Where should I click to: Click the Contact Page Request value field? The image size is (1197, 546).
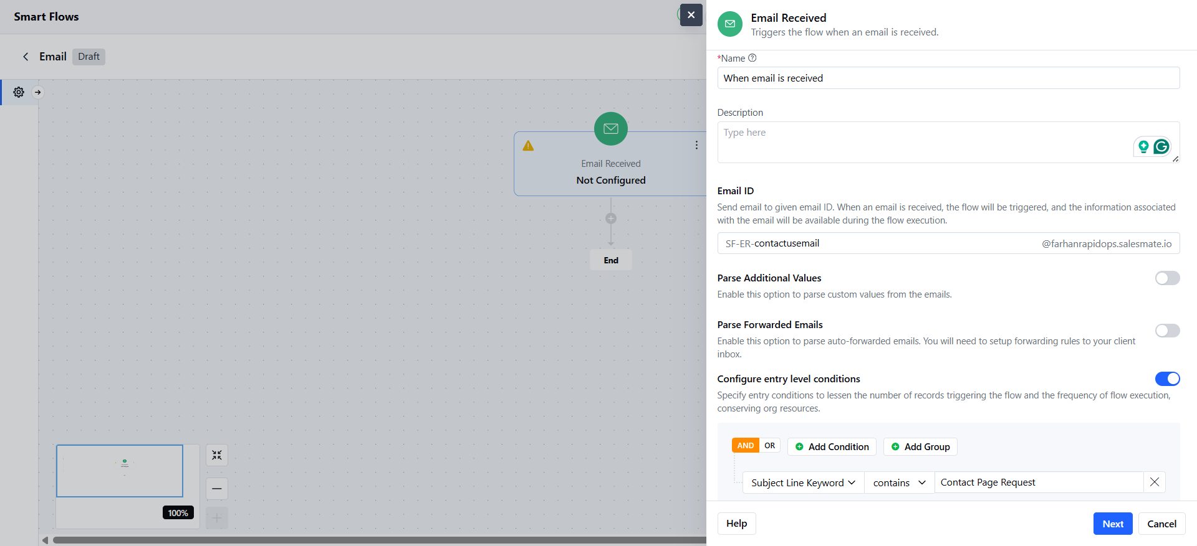click(1039, 482)
